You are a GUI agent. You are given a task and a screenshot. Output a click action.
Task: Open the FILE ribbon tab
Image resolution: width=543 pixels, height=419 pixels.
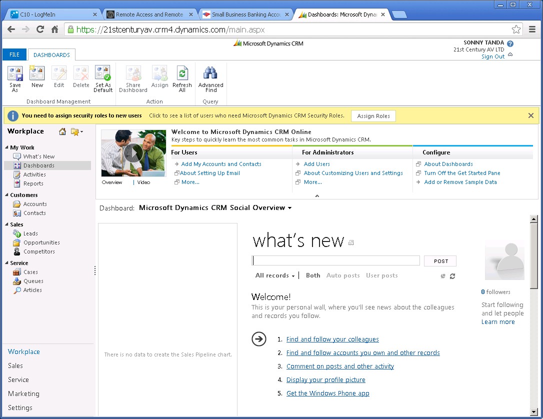coord(14,55)
